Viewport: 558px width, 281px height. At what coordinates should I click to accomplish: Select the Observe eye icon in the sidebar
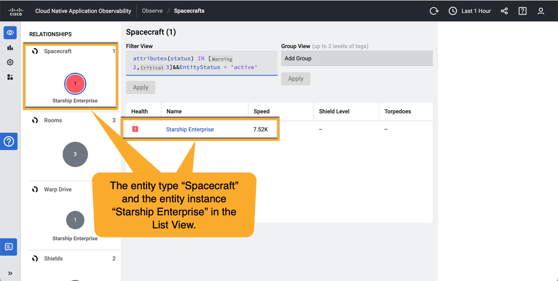click(x=10, y=33)
